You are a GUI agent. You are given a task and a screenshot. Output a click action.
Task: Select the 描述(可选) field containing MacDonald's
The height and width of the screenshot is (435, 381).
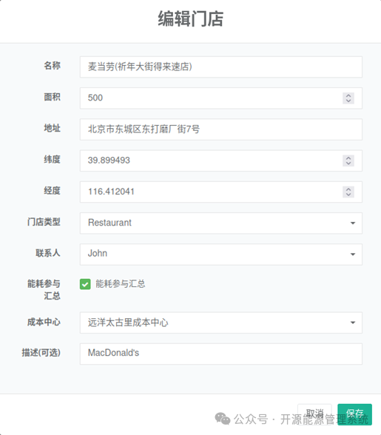click(x=221, y=354)
